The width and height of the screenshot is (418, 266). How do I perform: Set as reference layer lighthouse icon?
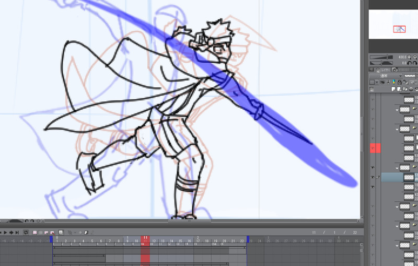388,83
